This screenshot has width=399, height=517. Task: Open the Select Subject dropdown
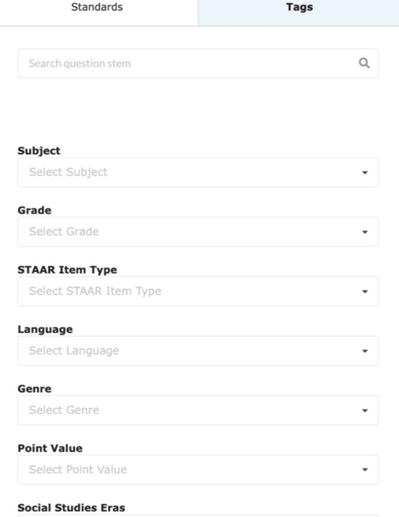coord(188,172)
